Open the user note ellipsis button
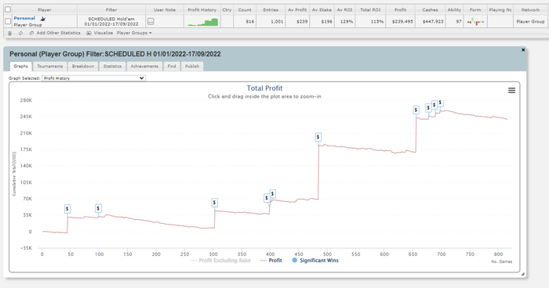Screen dimensions: 549x288 [151, 22]
